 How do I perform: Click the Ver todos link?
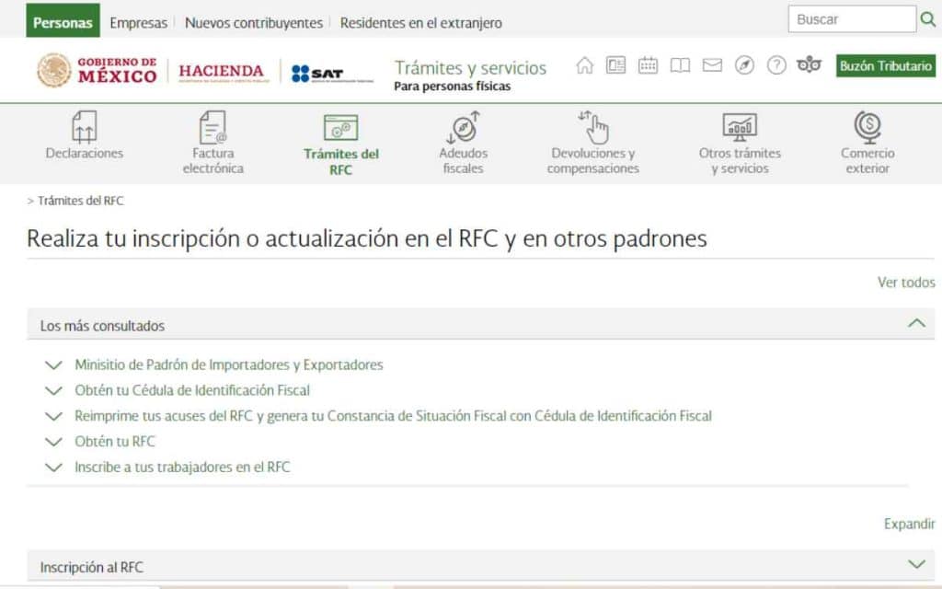tap(906, 283)
